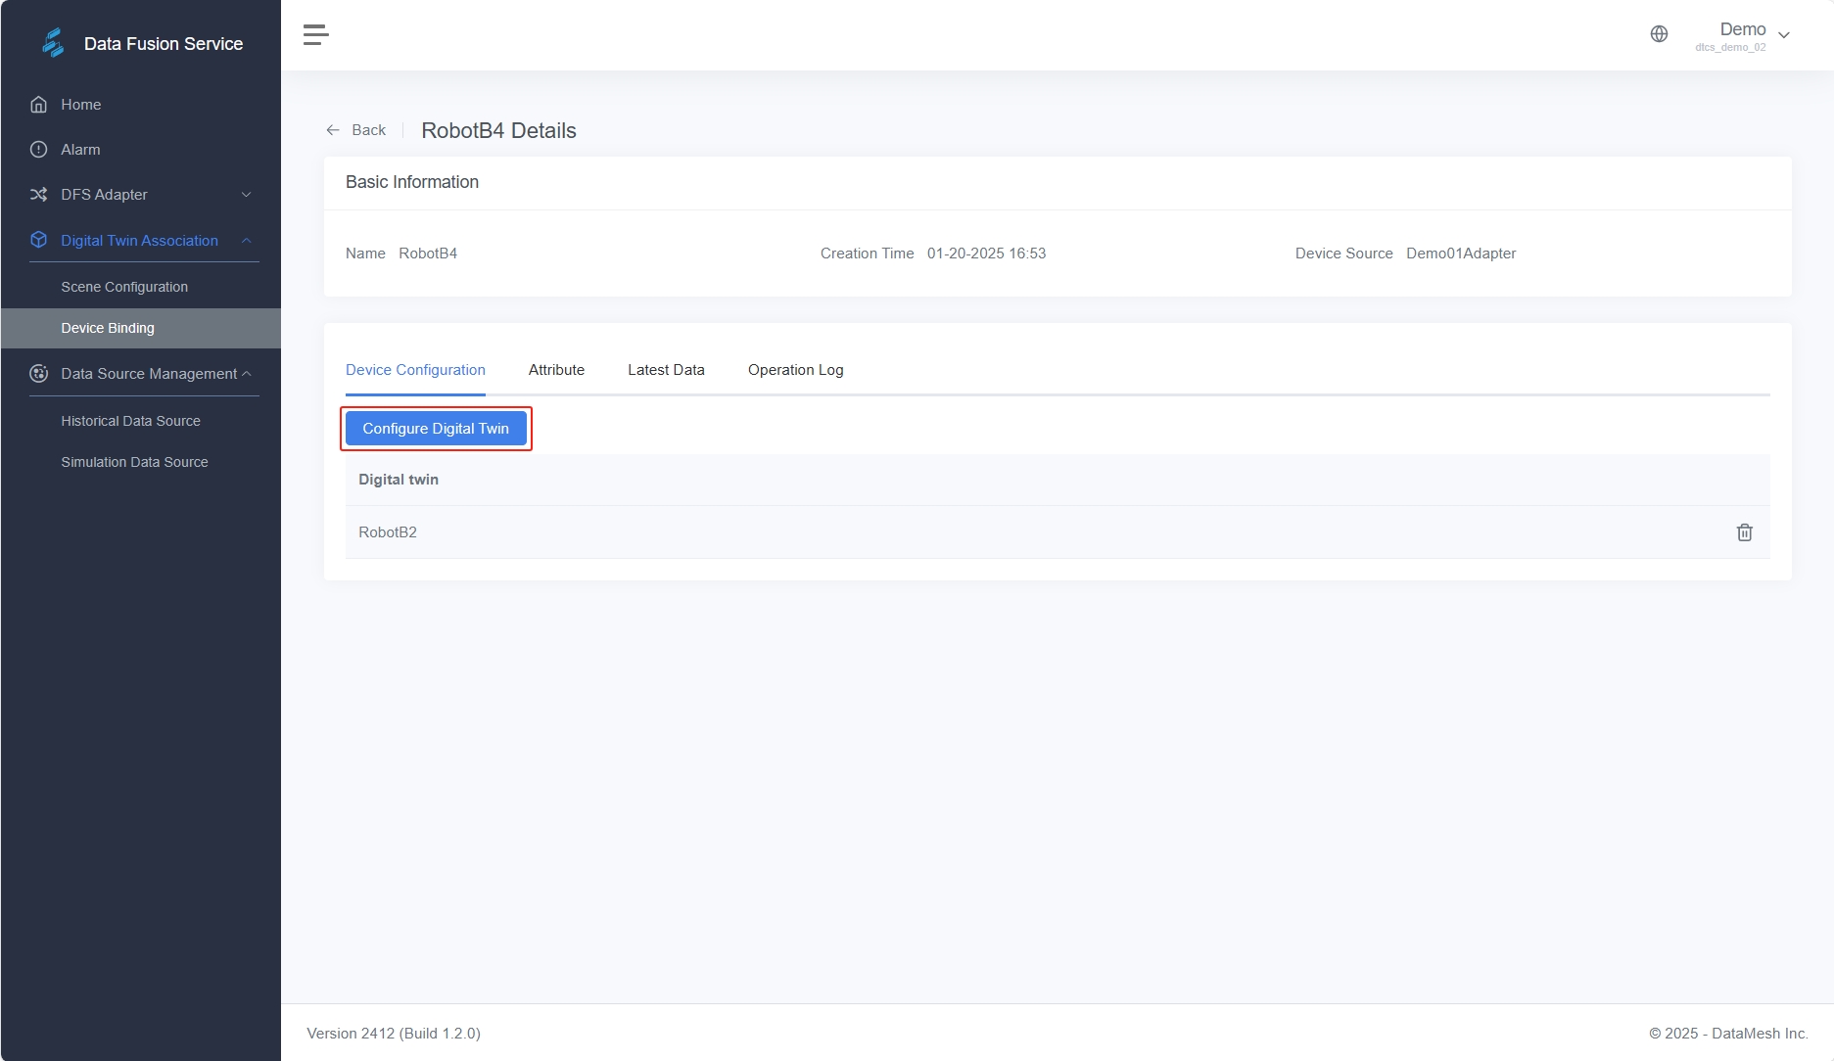The width and height of the screenshot is (1834, 1061).
Task: View the Operation Log tab
Action: click(x=795, y=370)
